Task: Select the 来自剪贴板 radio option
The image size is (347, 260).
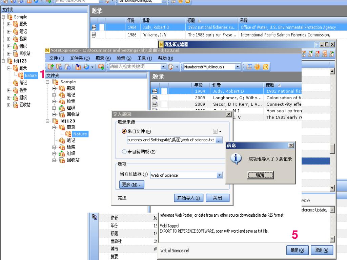Action: (x=124, y=152)
